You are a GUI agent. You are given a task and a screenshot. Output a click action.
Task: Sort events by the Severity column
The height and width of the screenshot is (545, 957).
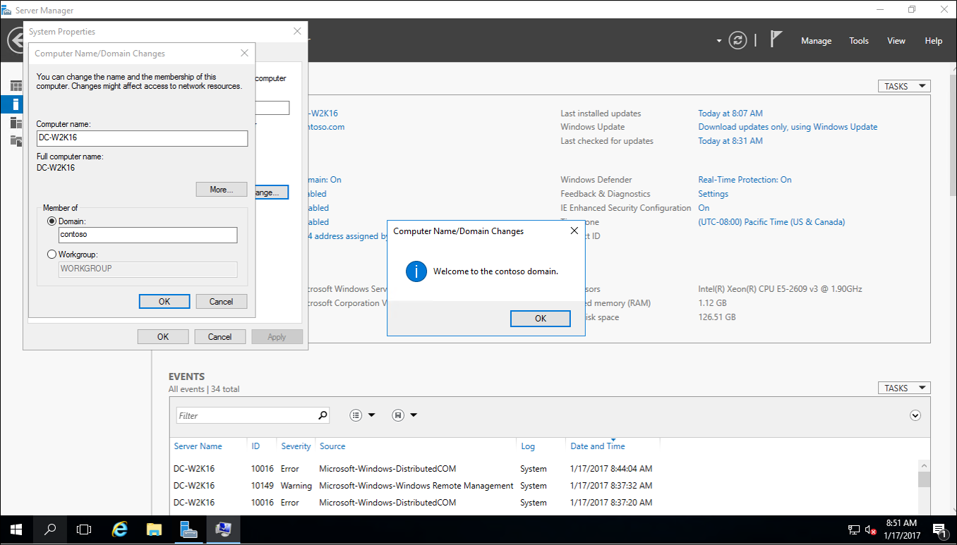click(x=296, y=446)
